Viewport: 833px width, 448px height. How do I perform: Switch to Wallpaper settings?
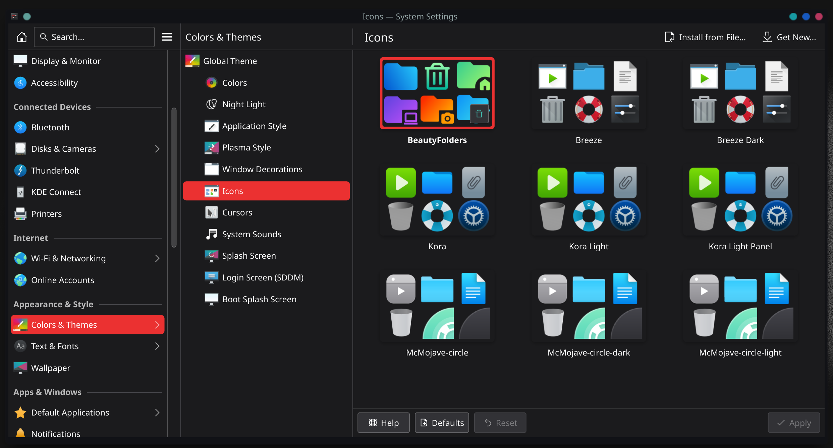click(51, 368)
